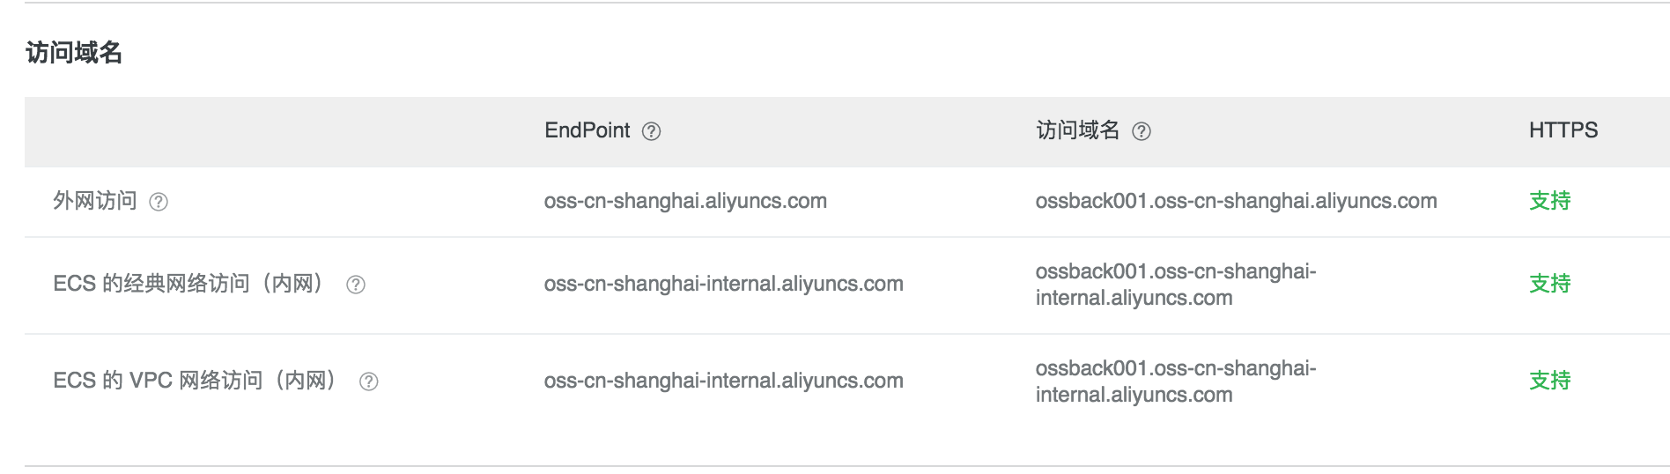Click 支持 HTTPS status in 经典网络 row
This screenshot has width=1670, height=474.
1549,284
